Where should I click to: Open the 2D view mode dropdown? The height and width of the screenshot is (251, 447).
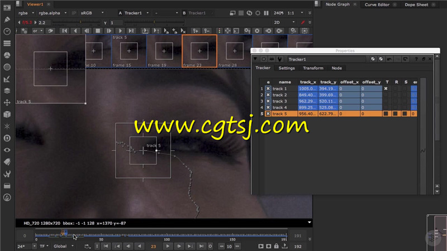coord(284,22)
